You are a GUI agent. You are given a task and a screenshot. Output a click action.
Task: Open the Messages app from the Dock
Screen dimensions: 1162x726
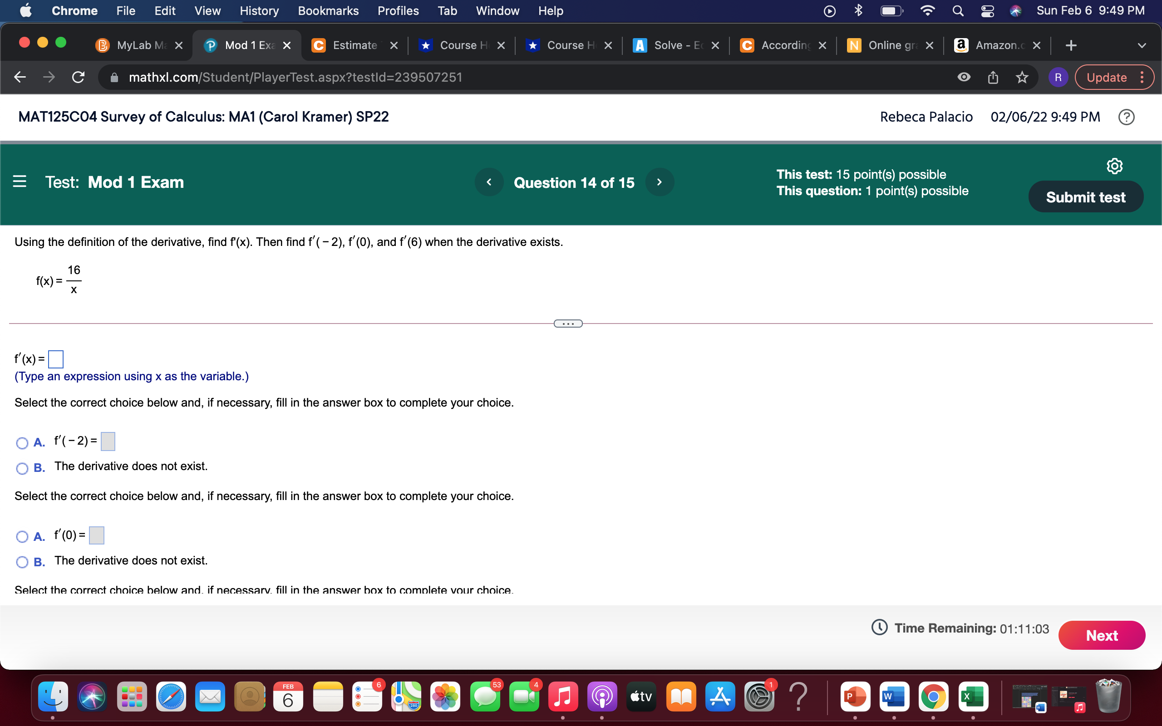point(485,696)
